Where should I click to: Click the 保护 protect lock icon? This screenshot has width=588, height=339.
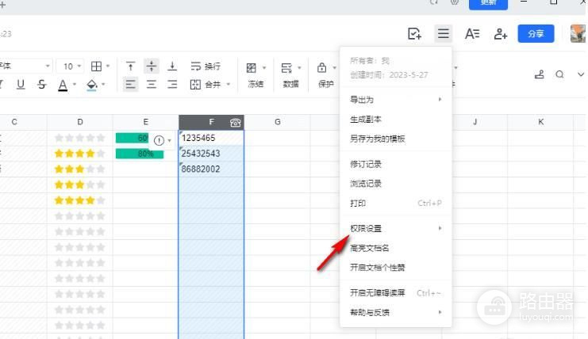coord(321,68)
